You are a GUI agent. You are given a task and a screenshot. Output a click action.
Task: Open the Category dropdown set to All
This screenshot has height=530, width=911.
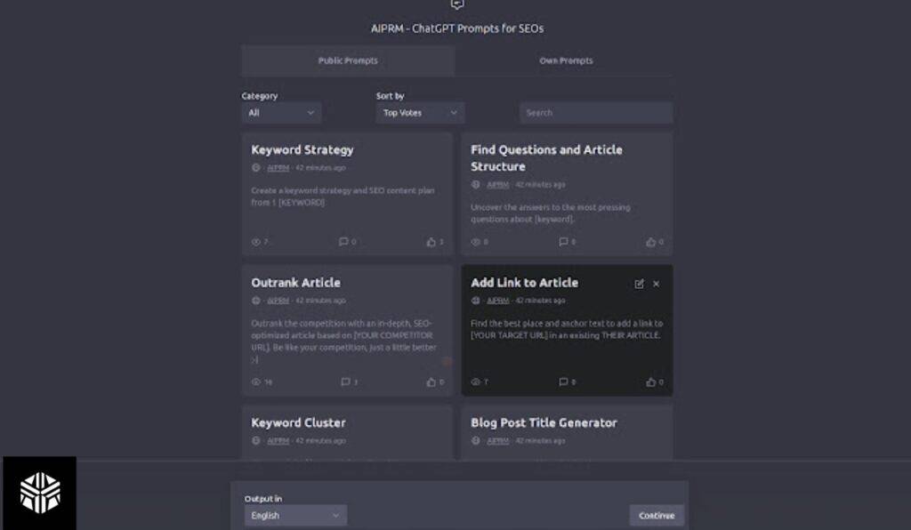281,113
